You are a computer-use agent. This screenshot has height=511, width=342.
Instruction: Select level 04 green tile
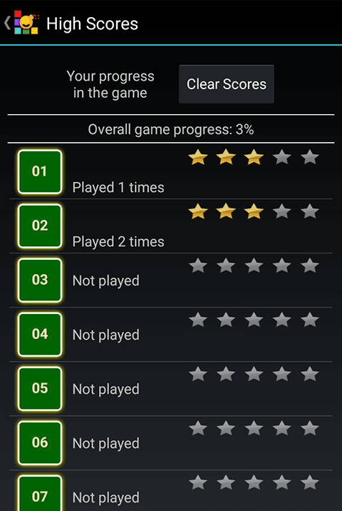(40, 335)
